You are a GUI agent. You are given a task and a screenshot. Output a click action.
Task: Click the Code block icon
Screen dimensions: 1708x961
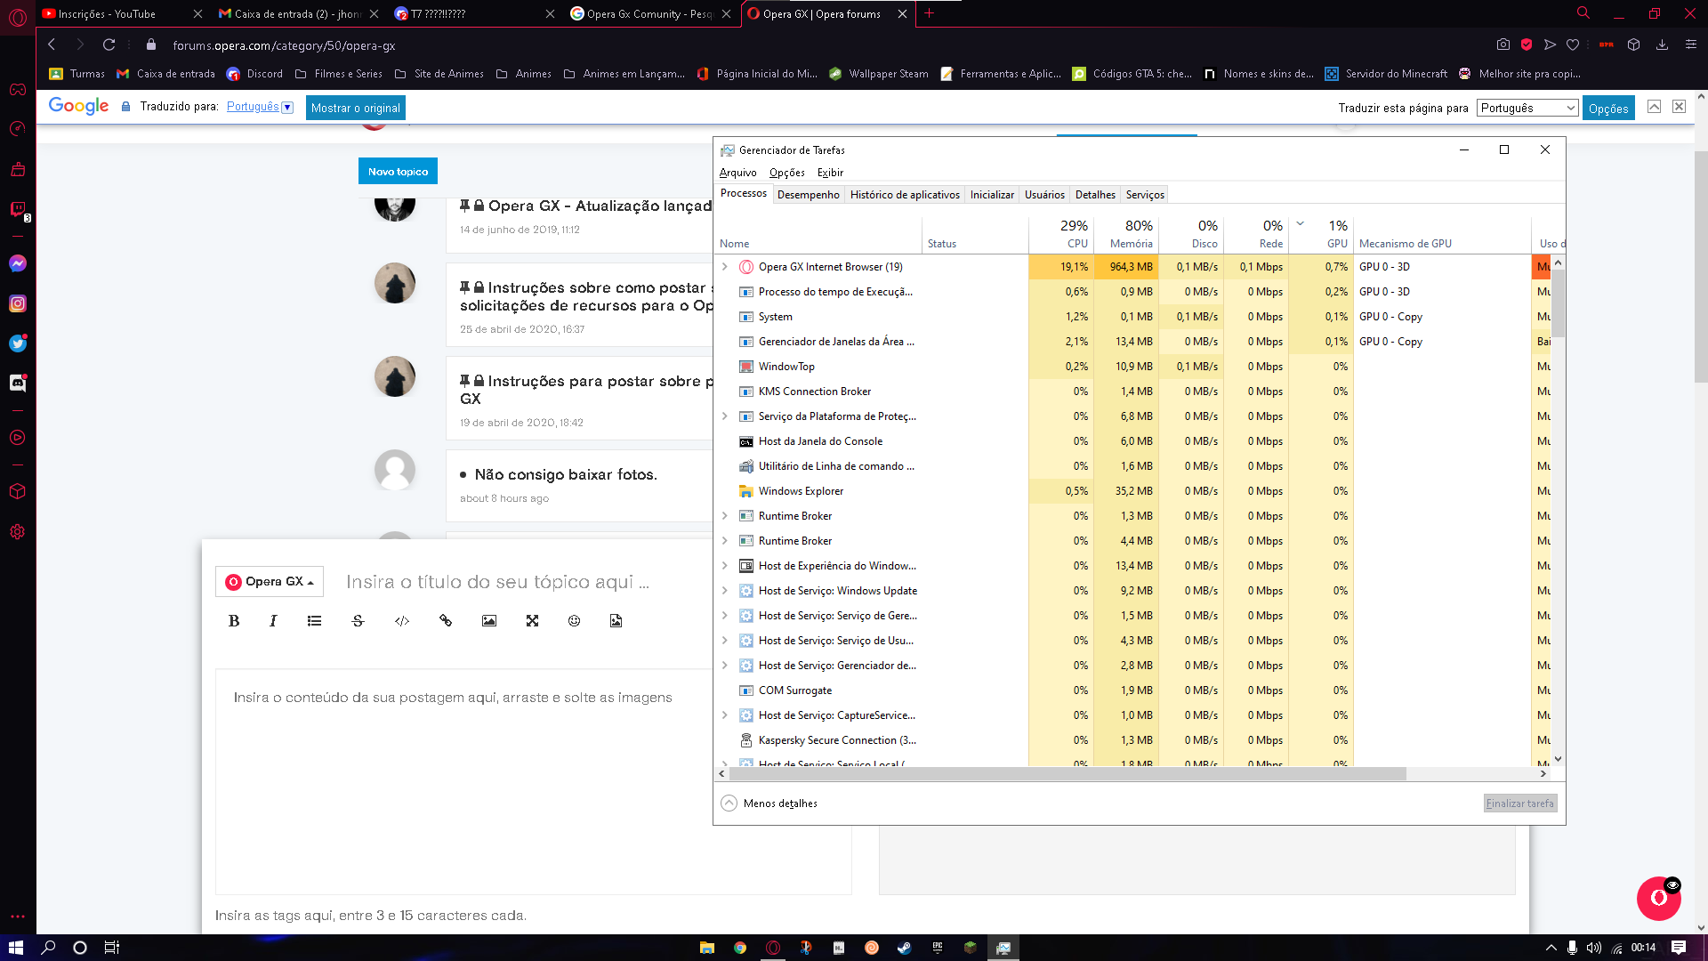coord(401,621)
